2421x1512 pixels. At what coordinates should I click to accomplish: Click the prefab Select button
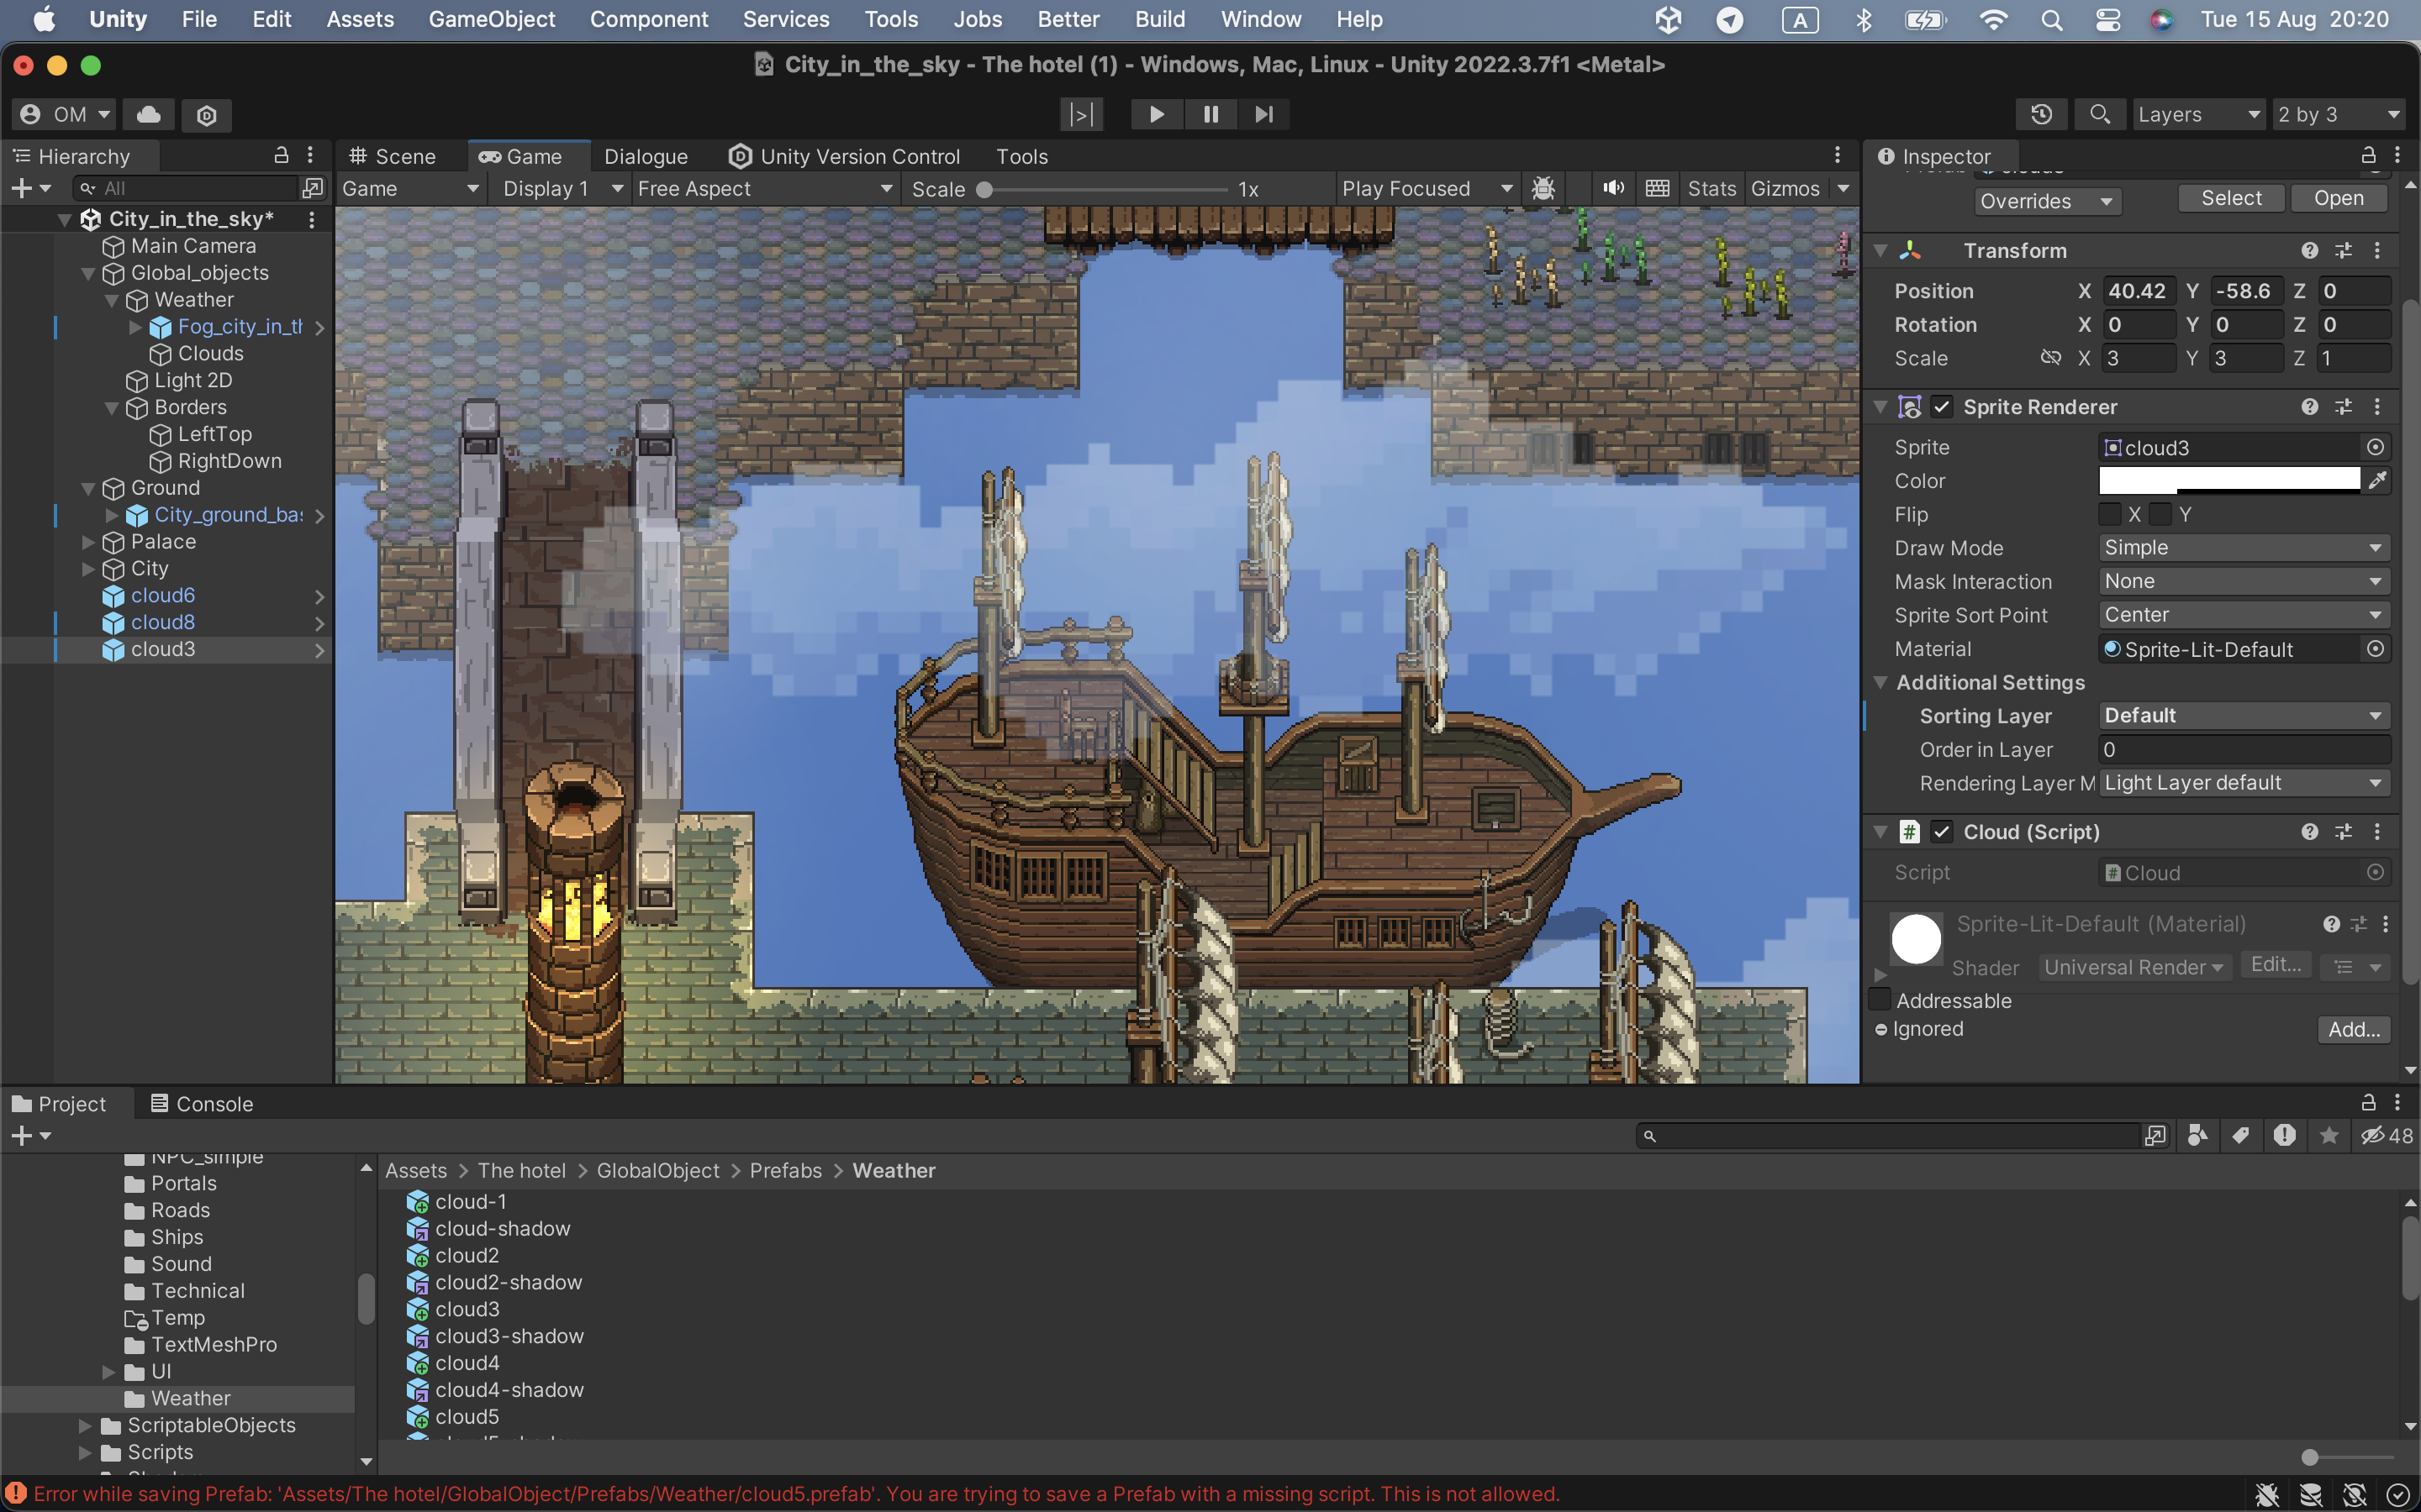(2231, 198)
